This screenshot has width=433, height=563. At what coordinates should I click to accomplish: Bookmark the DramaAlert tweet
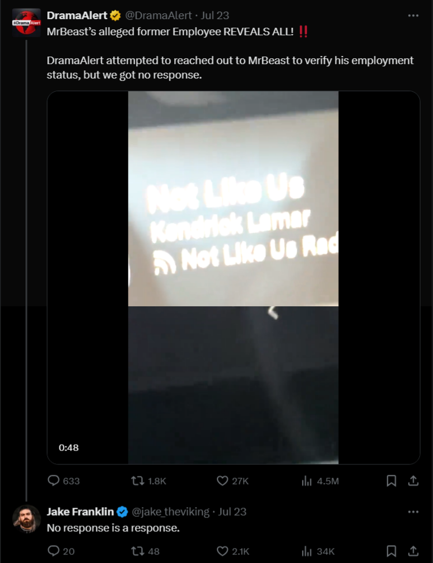click(x=391, y=481)
